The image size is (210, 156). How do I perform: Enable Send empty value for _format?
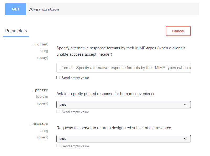pos(58,77)
